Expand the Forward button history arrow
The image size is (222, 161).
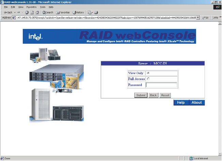coord(23,13)
